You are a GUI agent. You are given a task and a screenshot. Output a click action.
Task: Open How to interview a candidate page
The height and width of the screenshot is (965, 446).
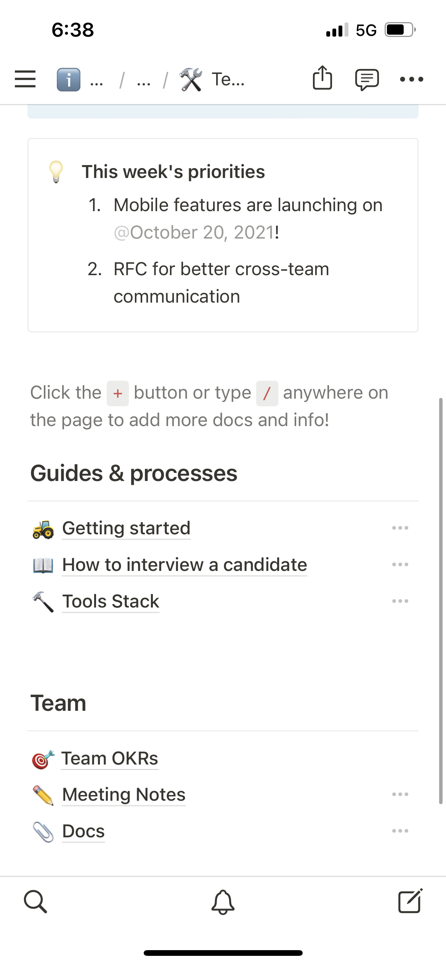pos(184,565)
